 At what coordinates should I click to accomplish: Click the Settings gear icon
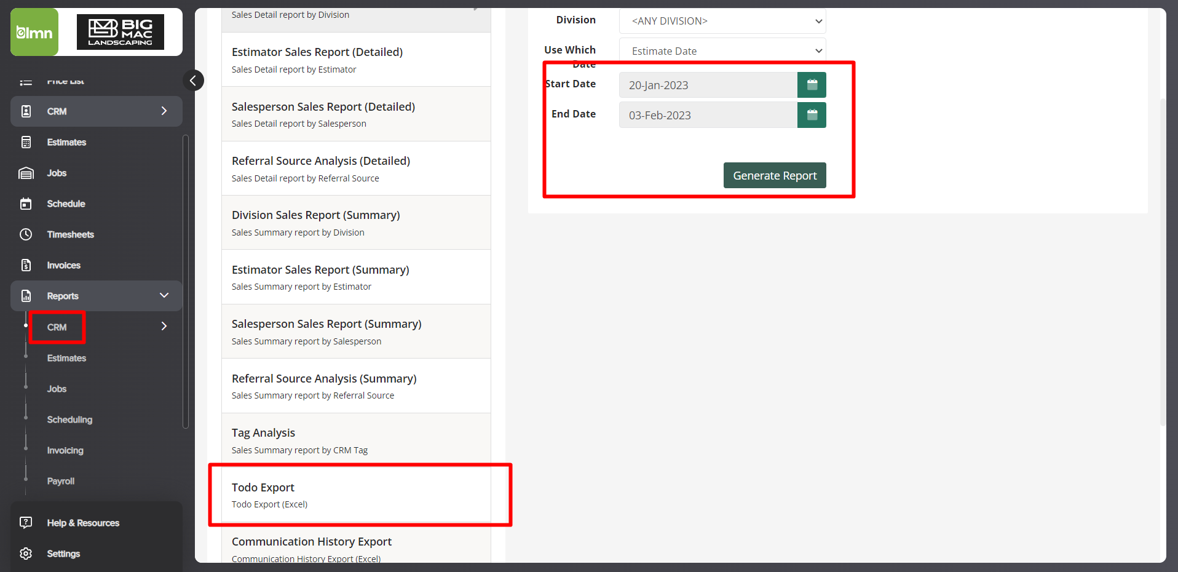click(x=26, y=554)
